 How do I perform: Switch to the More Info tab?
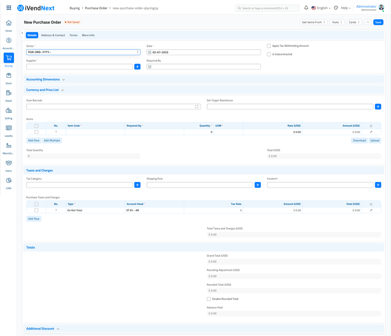[88, 35]
